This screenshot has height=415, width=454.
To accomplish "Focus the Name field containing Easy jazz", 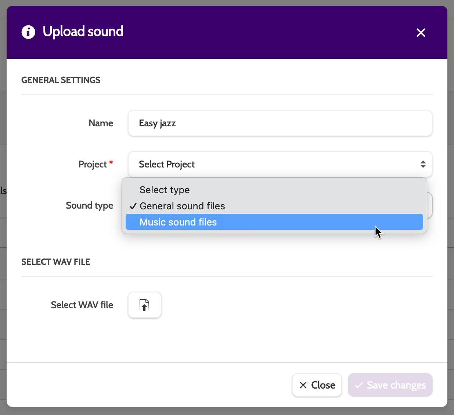I will click(x=280, y=123).
